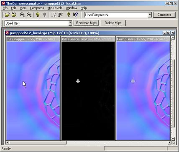179x152 pixels.
Task: Click the Compress button
Action: [164, 15]
